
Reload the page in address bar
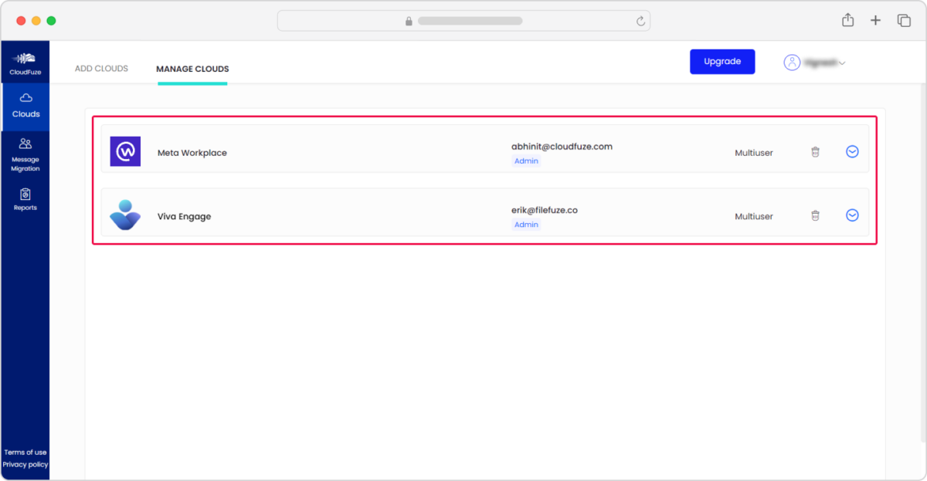click(640, 21)
